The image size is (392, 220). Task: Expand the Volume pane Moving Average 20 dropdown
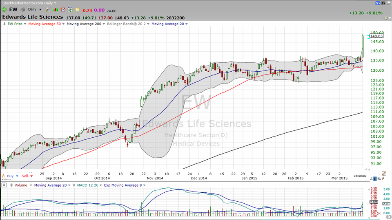(69, 185)
